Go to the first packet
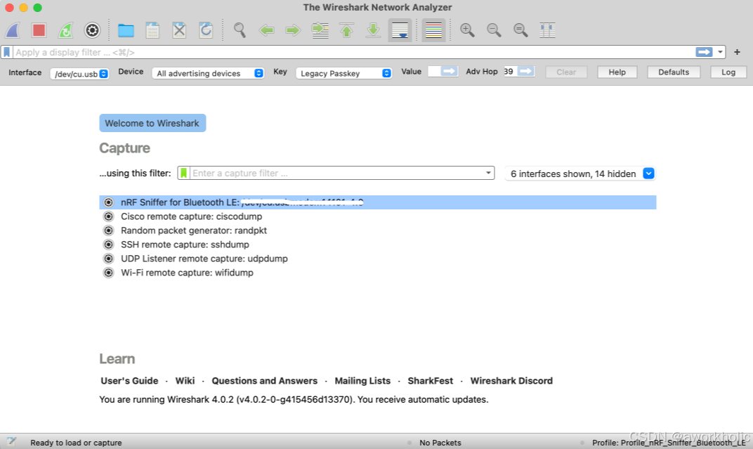Viewport: 753px width, 449px height. pyautogui.click(x=347, y=30)
